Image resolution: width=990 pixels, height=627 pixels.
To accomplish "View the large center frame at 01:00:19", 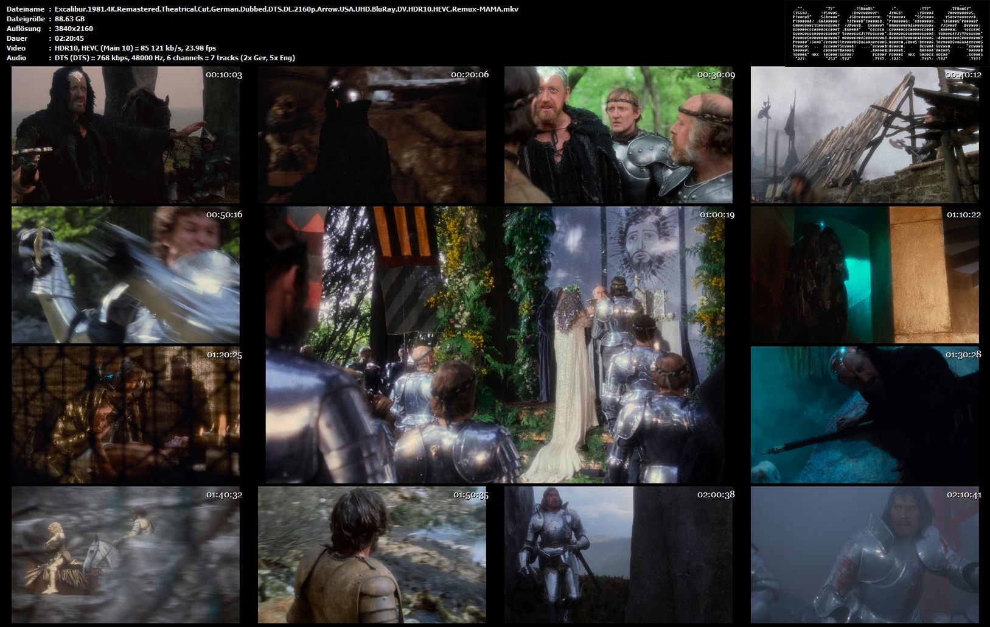I will pyautogui.click(x=495, y=345).
